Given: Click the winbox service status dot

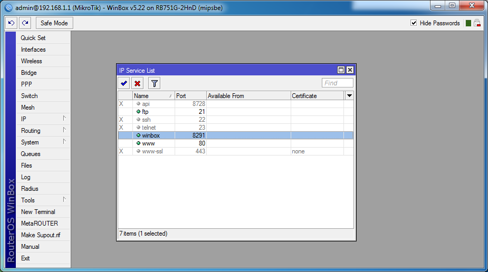Looking at the screenshot, I should pos(139,135).
